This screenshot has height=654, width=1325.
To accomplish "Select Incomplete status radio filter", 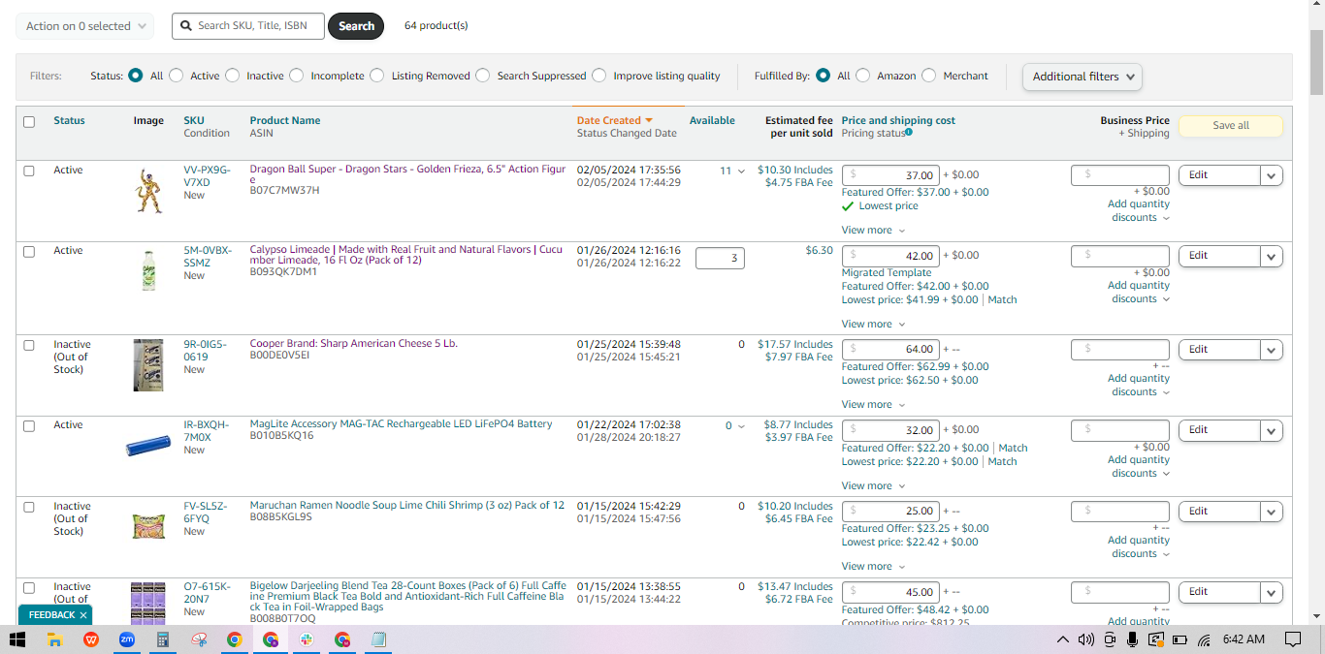I will click(297, 76).
